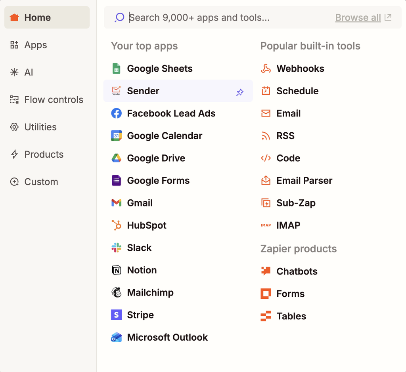
Task: Click the Gmail M icon
Action: [x=116, y=203]
